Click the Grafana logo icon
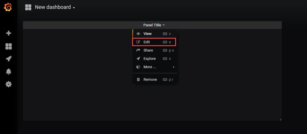This screenshot has width=307, height=134. [x=8, y=7]
